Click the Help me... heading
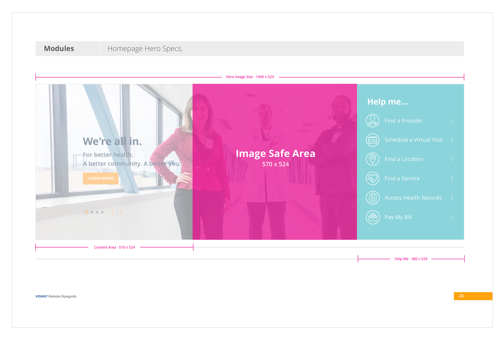The height and width of the screenshot is (339, 504). click(x=387, y=102)
